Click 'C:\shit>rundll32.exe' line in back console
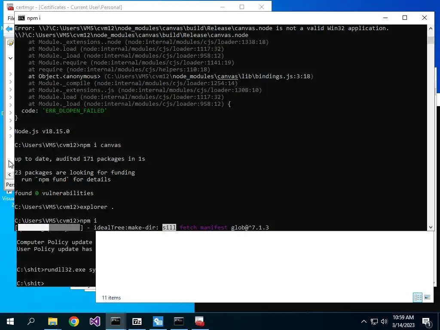 pos(56,270)
